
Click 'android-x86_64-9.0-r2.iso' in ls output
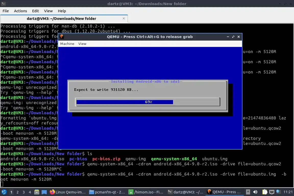point(32,159)
